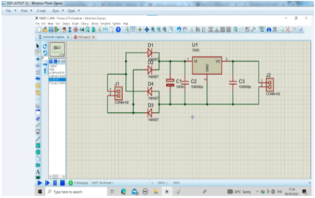Pause the simulation
315x198 pixels.
coord(55,183)
